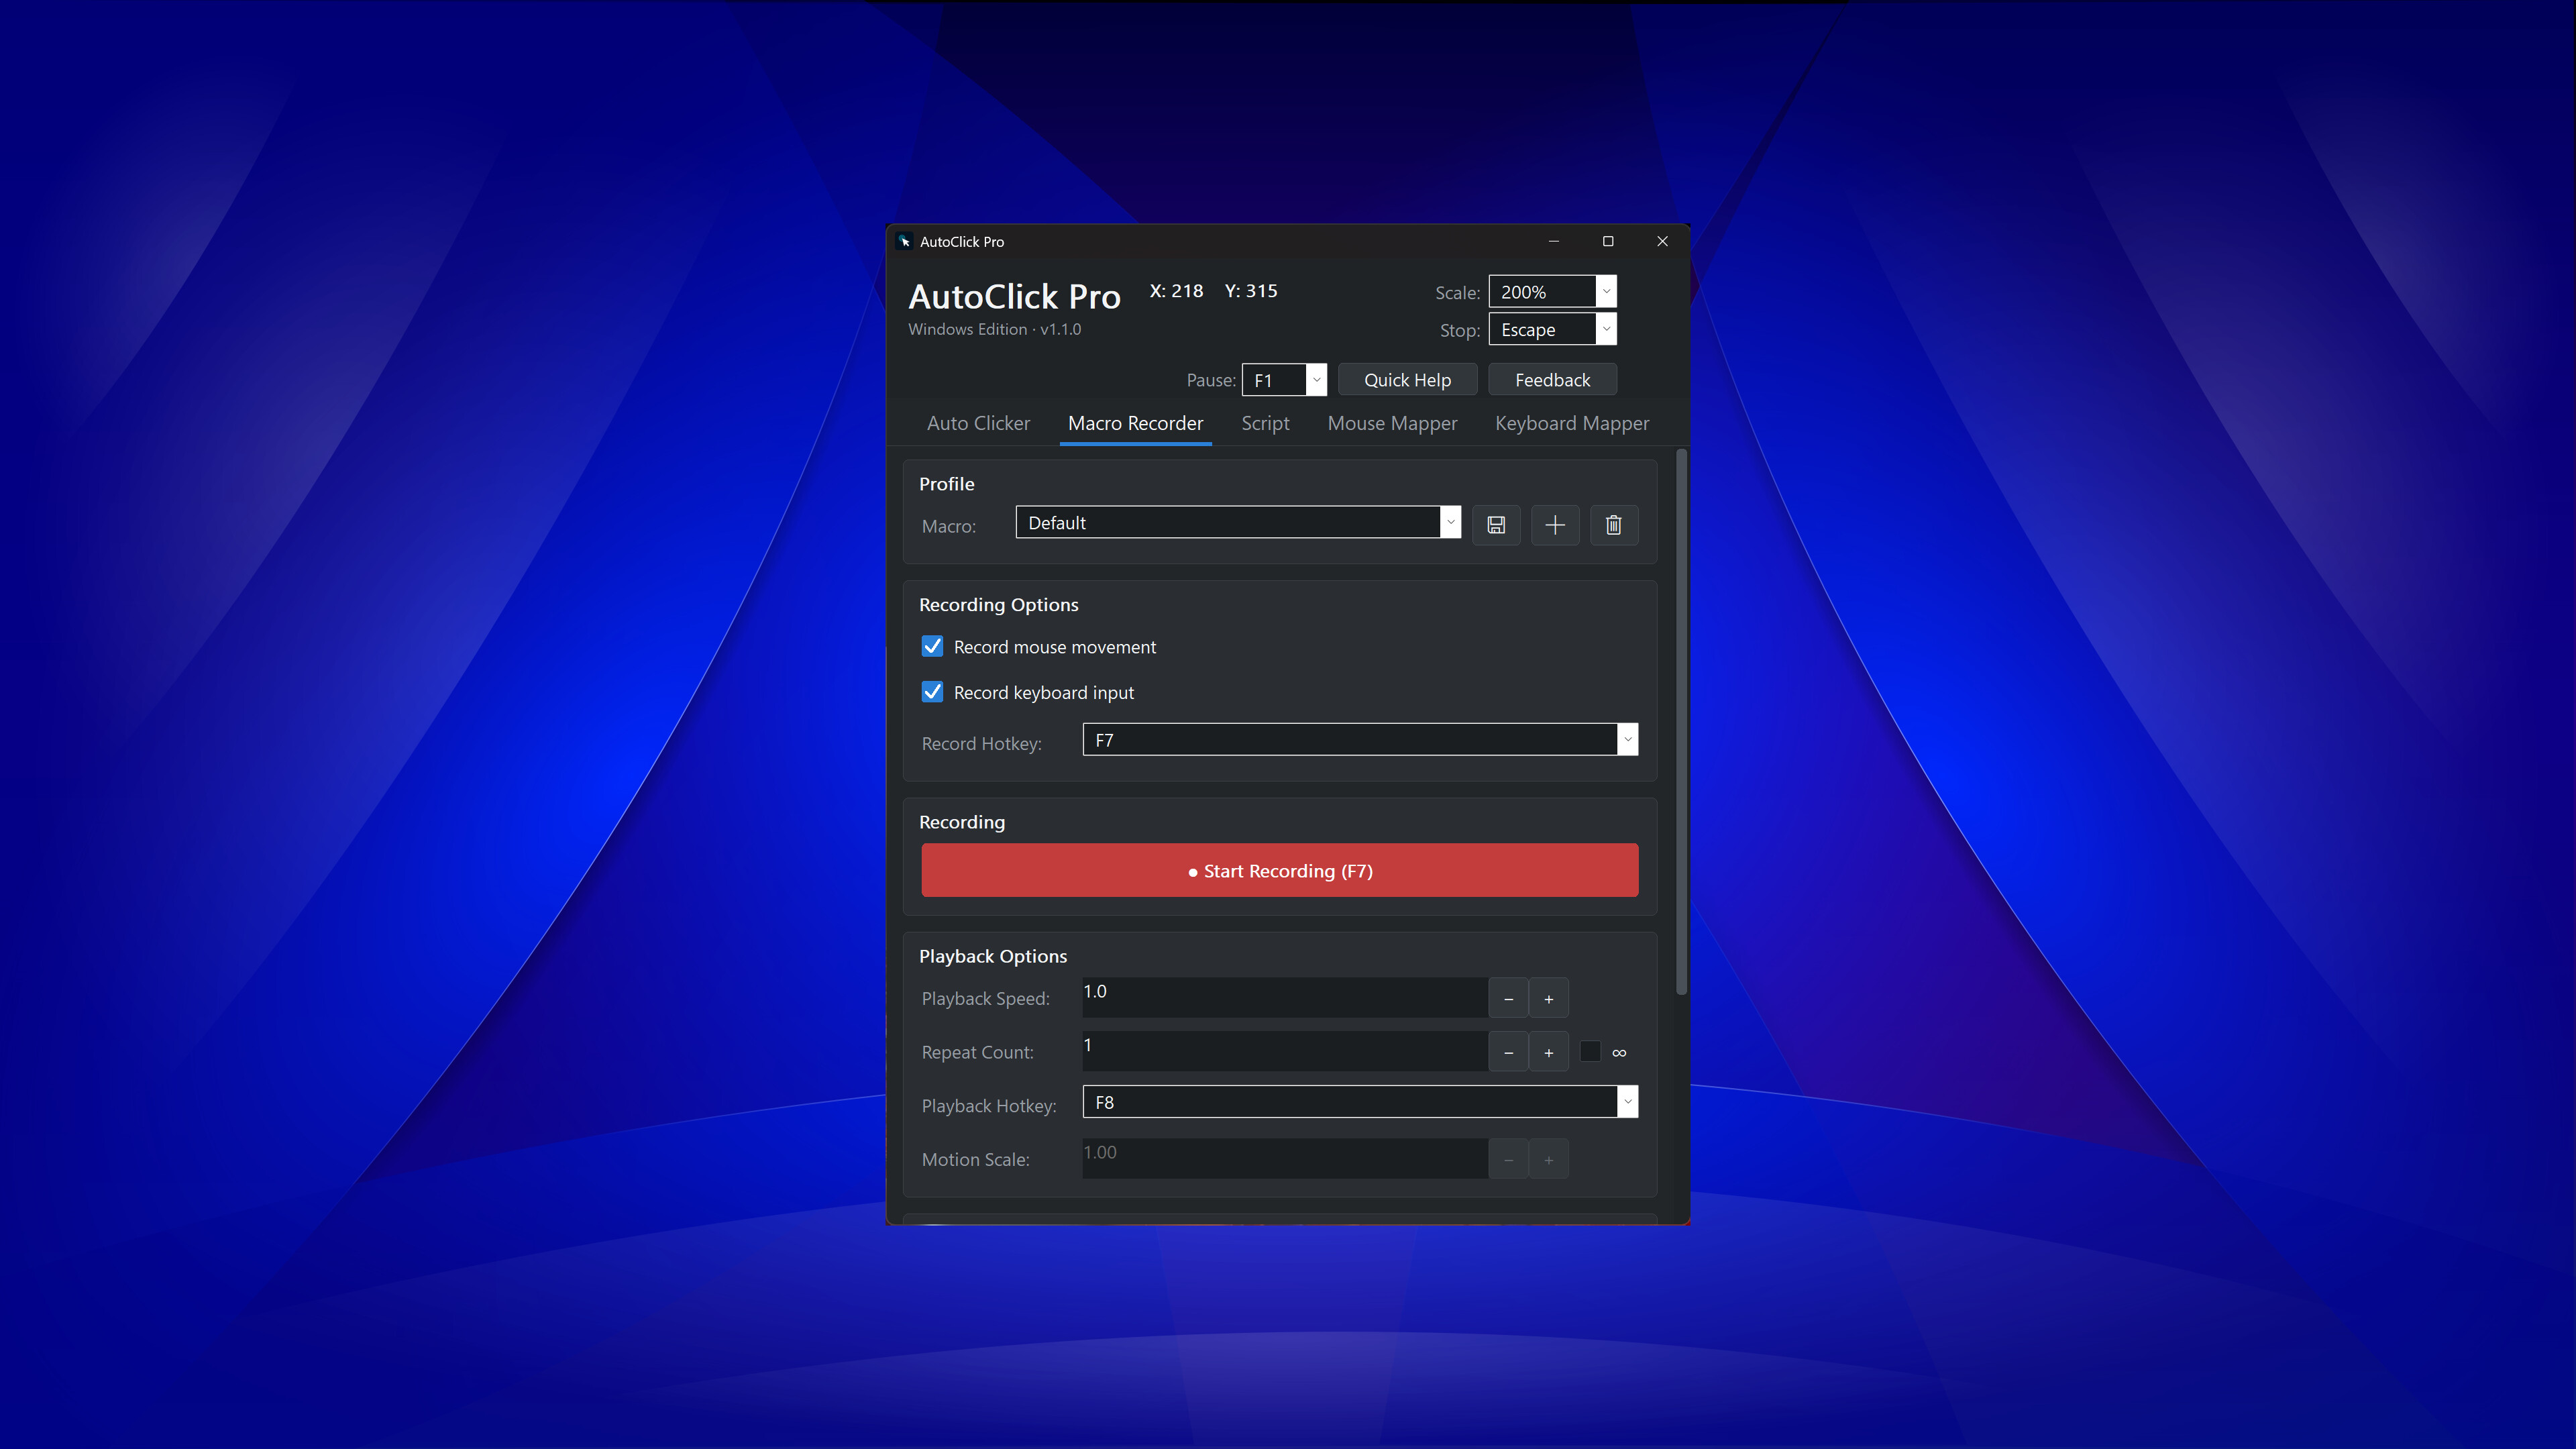2576x1449 pixels.
Task: Decrease Repeat Count with minus button
Action: [x=1508, y=1052]
